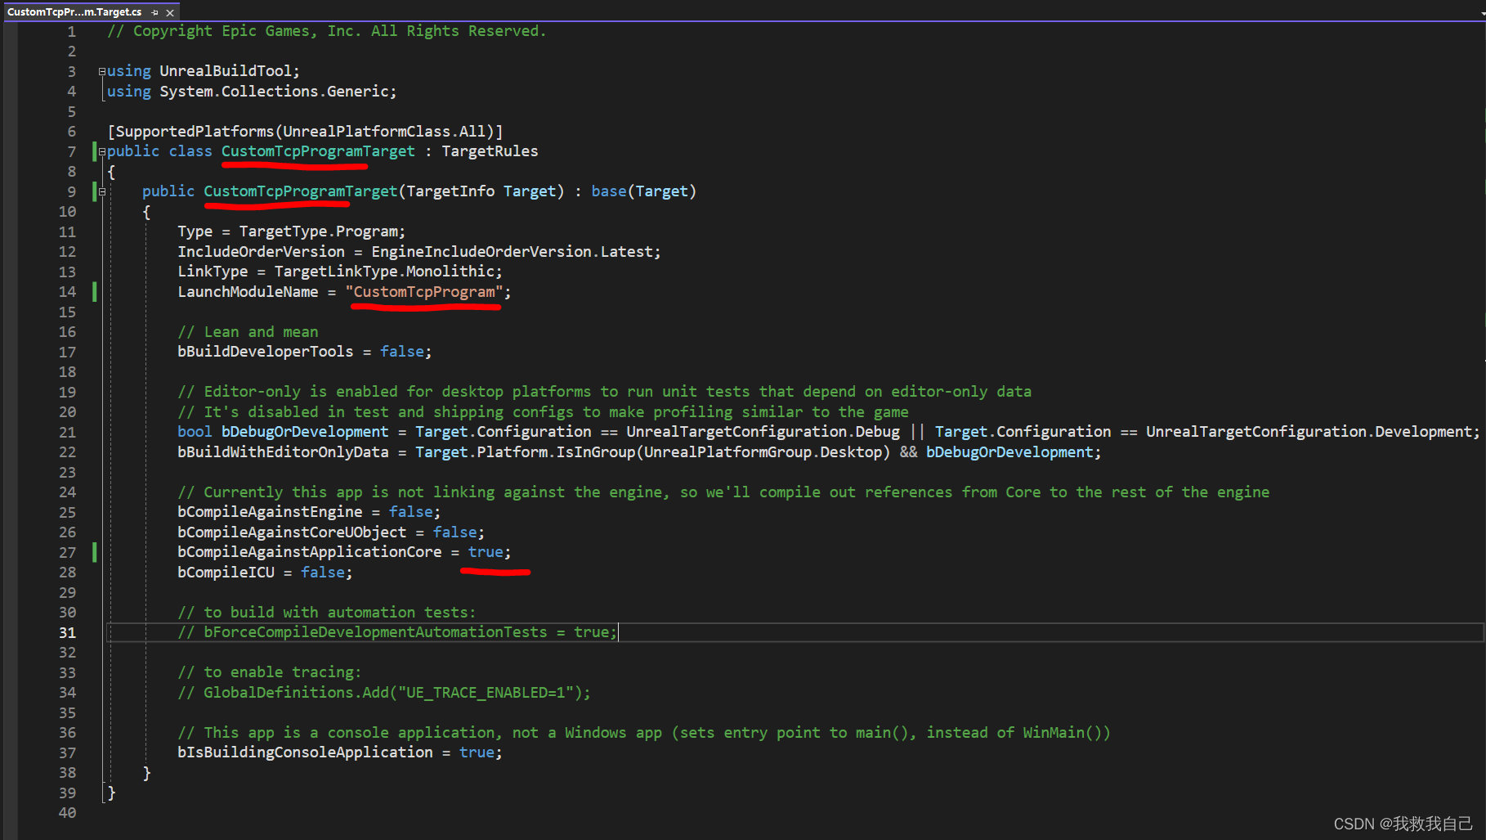The image size is (1486, 840).
Task: Click line number 14 in the gutter
Action: click(68, 292)
